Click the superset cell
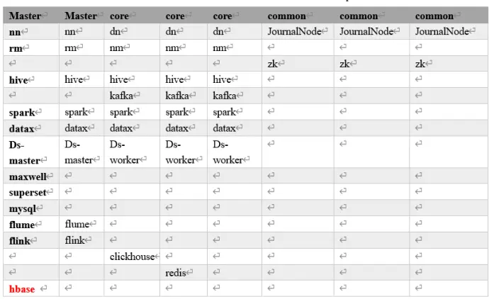This screenshot has width=489, height=299. [31, 192]
